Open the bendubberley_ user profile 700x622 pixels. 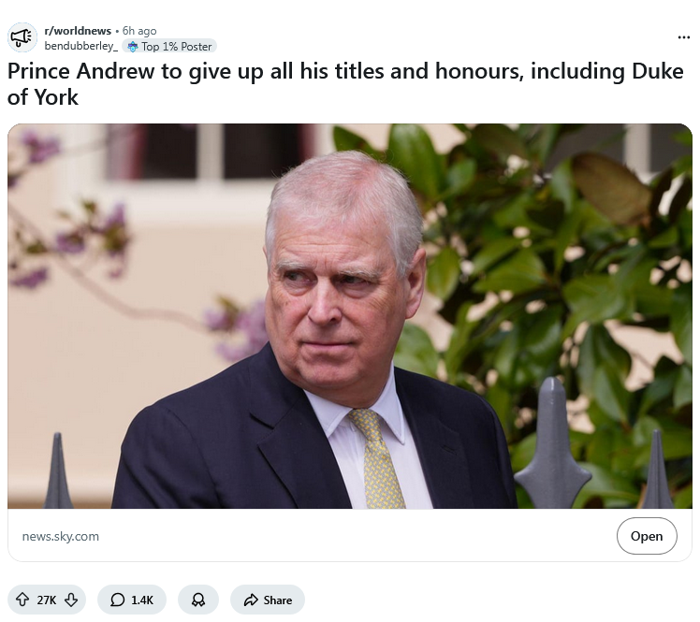80,46
